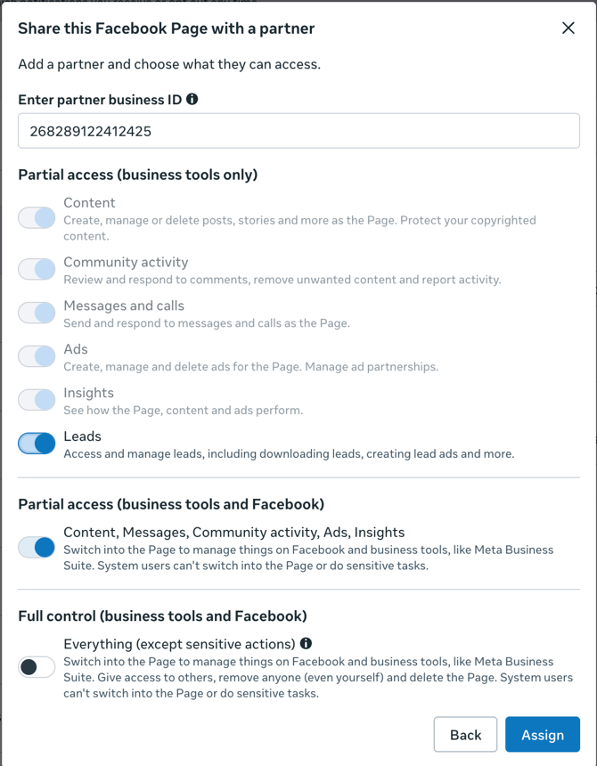
Task: Click the info icon beside partner business ID
Action: point(192,100)
